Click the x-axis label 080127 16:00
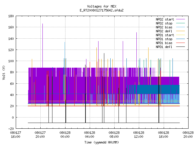This screenshot has height=145, width=194. coord(15,135)
